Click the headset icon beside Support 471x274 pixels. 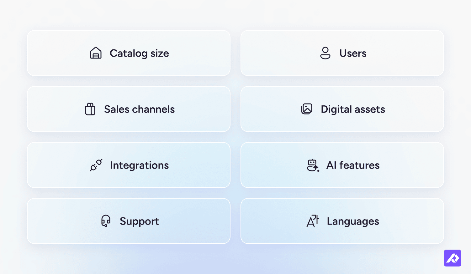point(106,221)
